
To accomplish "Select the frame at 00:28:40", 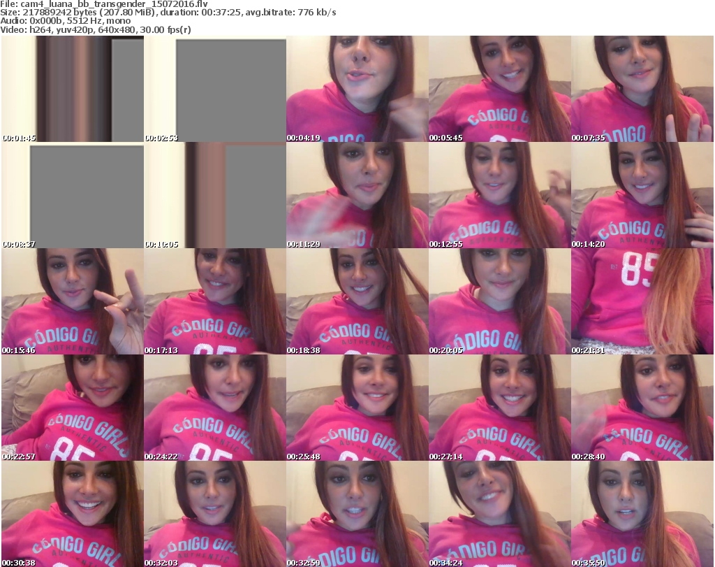I will click(642, 408).
